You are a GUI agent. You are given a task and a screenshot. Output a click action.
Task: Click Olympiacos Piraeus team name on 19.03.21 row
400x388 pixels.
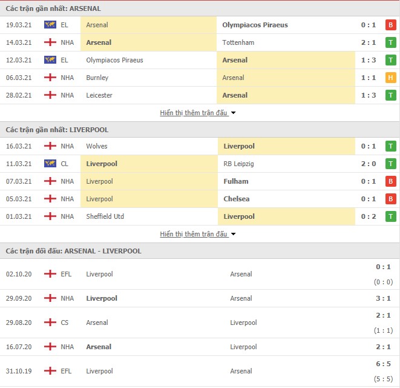[x=255, y=25]
